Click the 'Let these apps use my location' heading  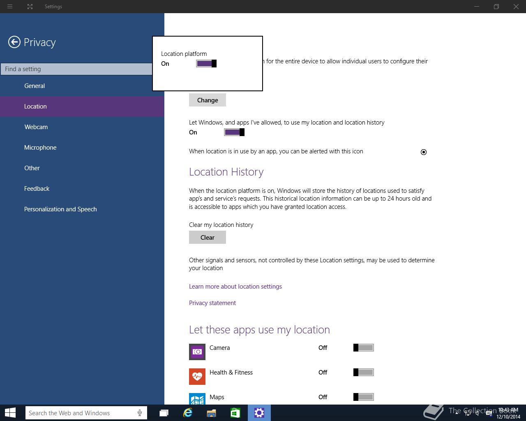[x=259, y=330]
